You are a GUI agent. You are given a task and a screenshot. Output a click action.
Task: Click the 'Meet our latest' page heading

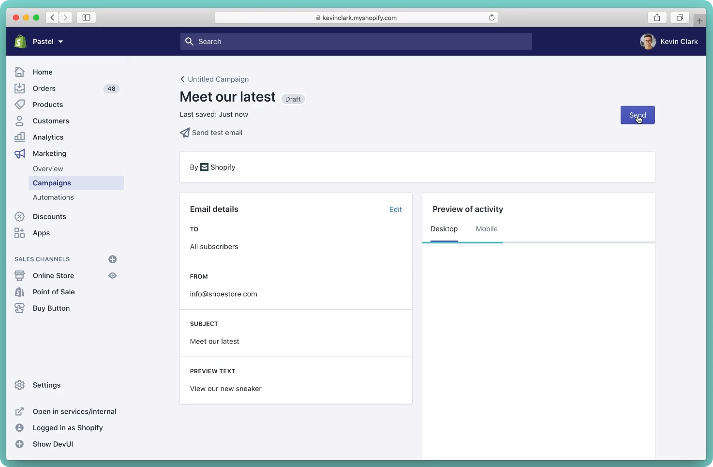tap(228, 97)
